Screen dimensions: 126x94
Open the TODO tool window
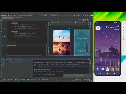coord(5,79)
